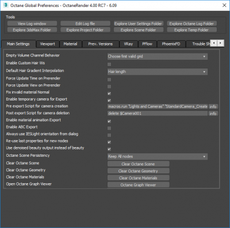Click View Log window button
230x228 pixels.
click(x=32, y=24)
